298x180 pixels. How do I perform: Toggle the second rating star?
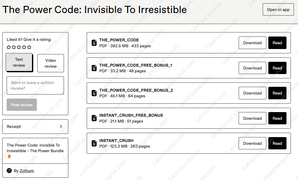point(14,47)
